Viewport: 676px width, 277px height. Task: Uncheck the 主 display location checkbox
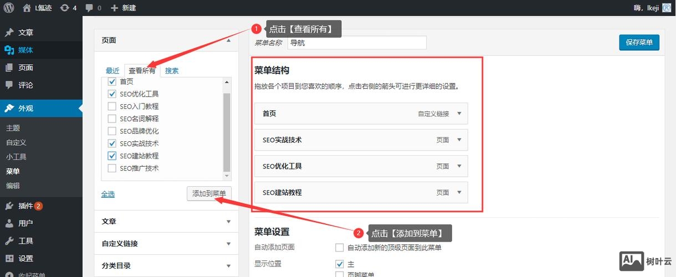tap(340, 264)
